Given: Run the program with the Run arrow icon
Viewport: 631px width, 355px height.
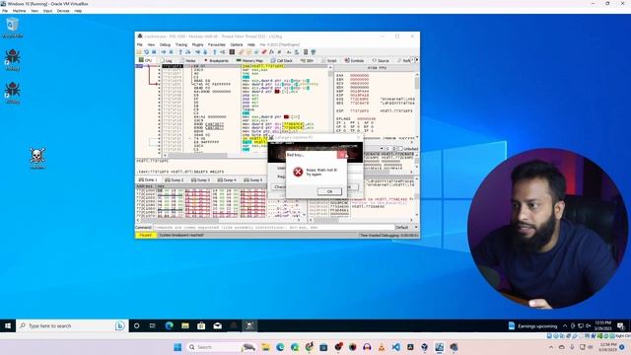Looking at the screenshot, I should pos(164,52).
